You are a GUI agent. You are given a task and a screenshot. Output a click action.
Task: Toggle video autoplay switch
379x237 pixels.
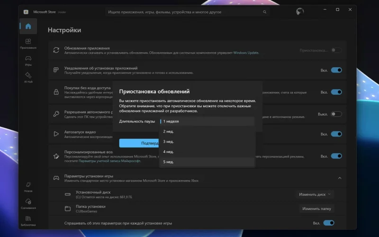point(336,134)
